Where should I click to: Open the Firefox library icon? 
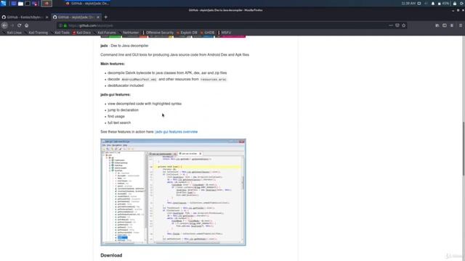437,25
